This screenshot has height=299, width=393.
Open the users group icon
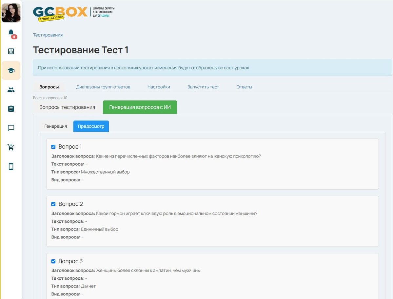coord(11,90)
